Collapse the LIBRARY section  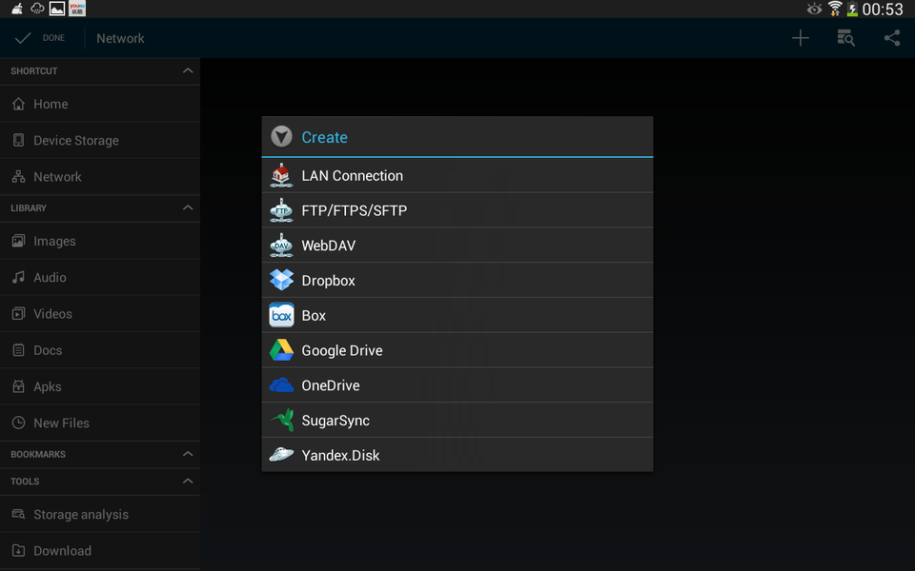[x=188, y=207]
